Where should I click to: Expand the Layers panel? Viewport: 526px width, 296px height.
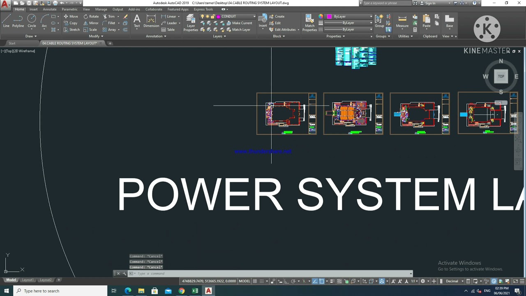tap(219, 36)
